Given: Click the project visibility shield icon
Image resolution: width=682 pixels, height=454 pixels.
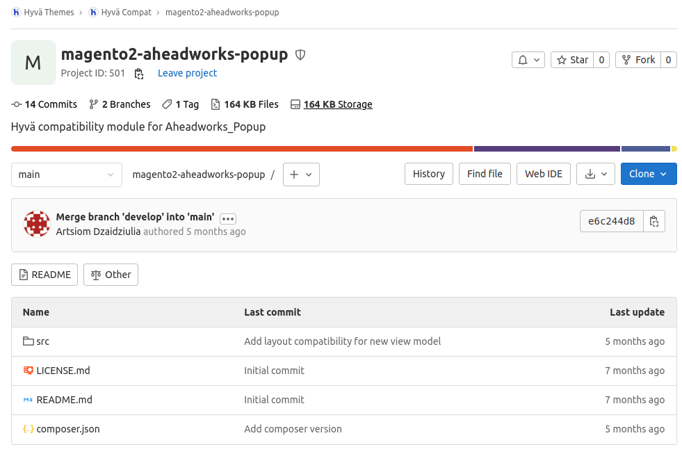Looking at the screenshot, I should point(300,55).
